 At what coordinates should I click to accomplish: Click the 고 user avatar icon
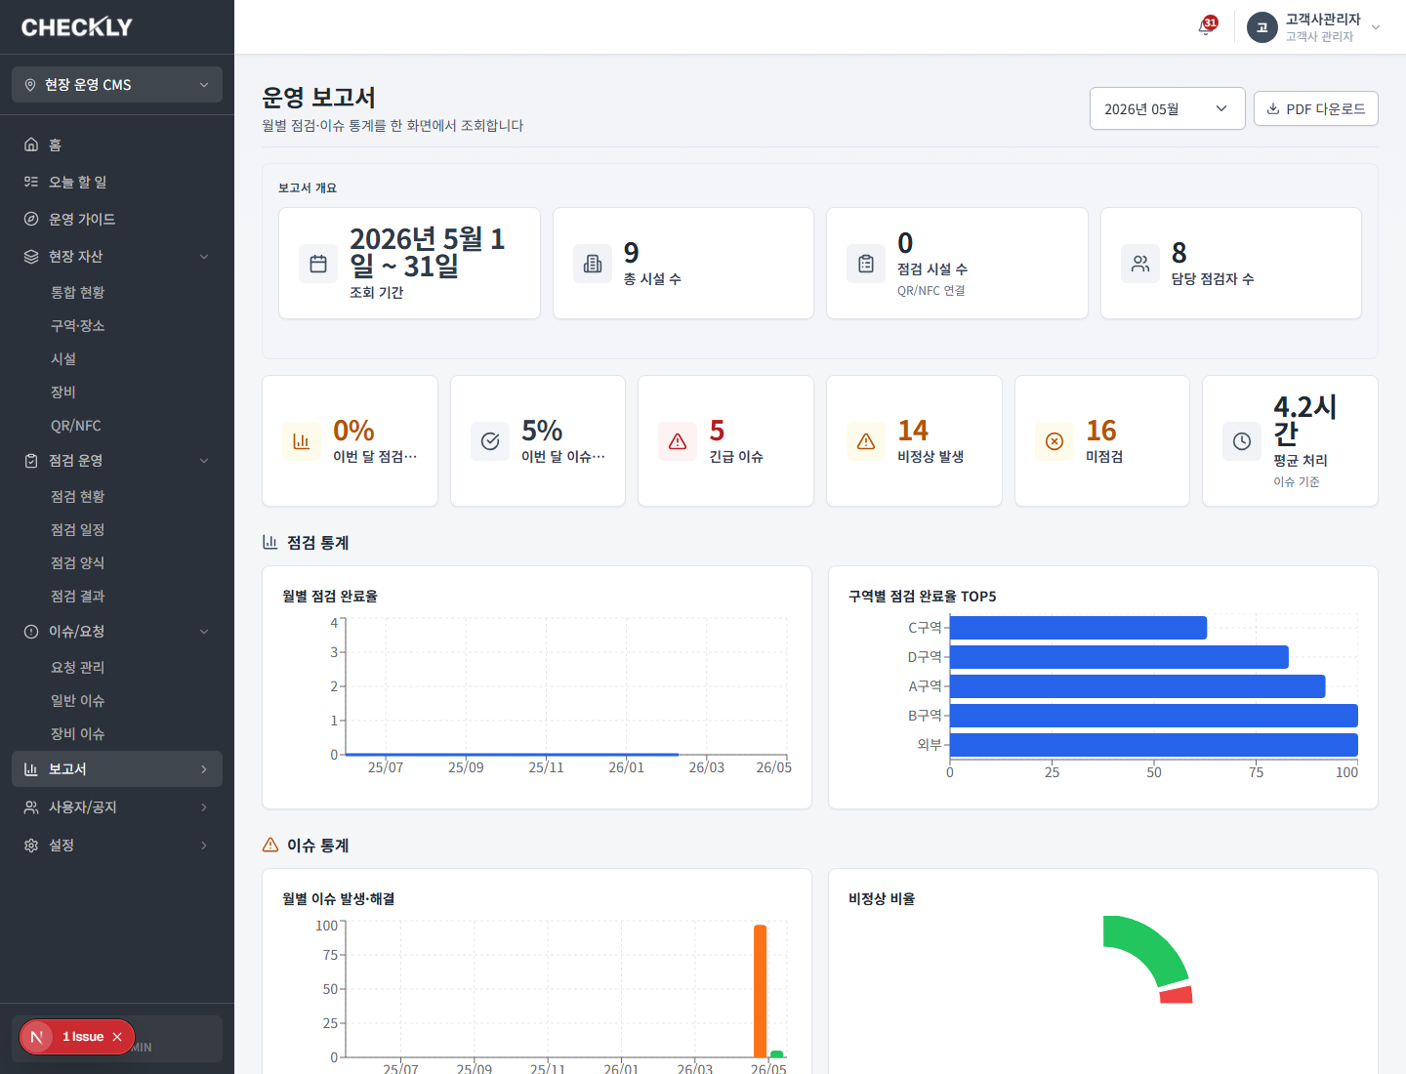click(x=1261, y=27)
